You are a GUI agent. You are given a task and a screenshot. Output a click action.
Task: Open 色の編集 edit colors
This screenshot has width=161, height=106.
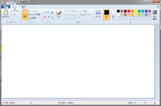155,15
